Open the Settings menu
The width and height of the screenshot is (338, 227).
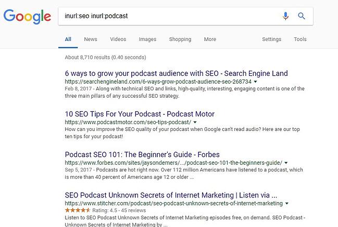point(271,39)
